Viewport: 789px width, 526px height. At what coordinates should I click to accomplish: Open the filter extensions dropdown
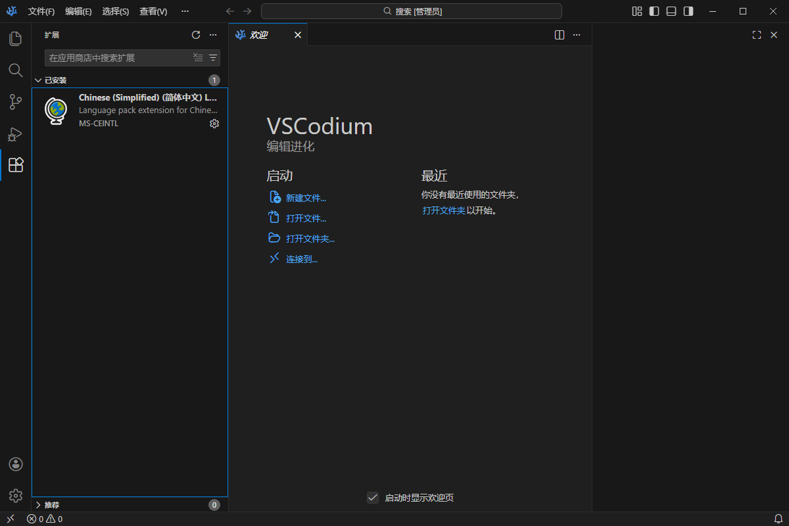212,57
